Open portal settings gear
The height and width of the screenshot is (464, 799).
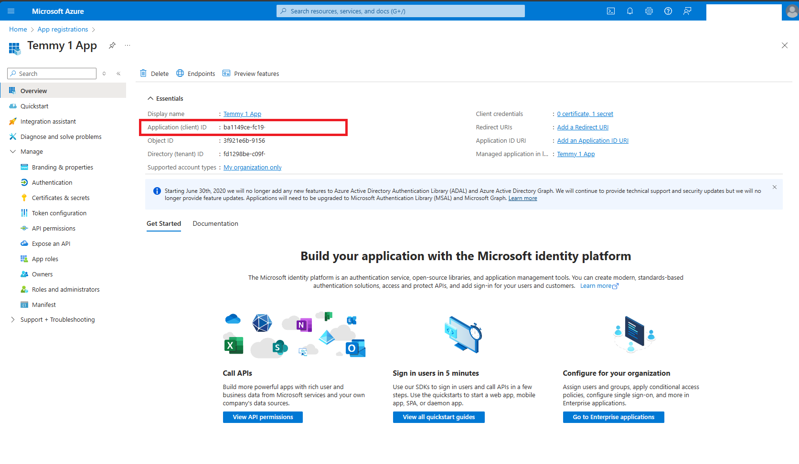click(x=649, y=11)
